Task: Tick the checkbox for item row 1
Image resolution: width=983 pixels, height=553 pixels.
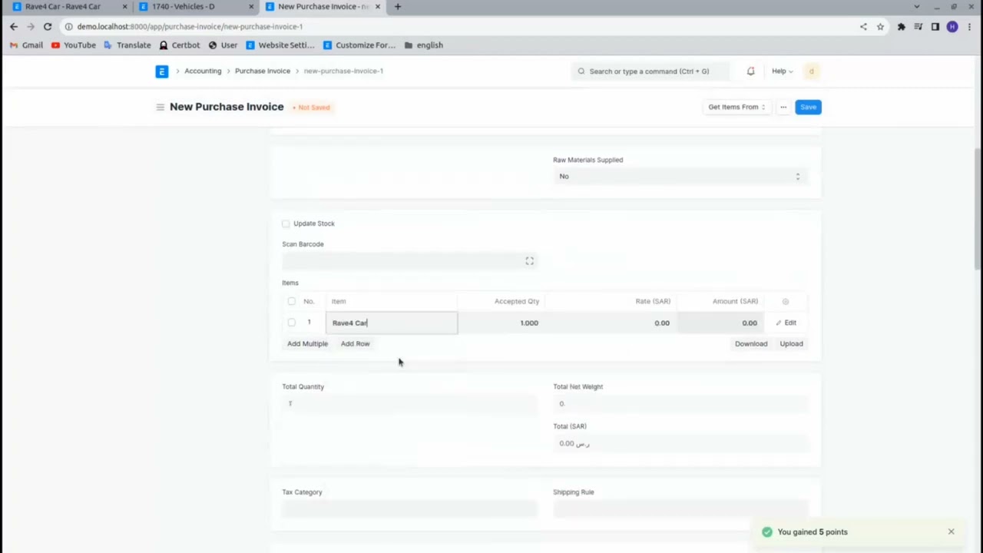Action: tap(291, 323)
